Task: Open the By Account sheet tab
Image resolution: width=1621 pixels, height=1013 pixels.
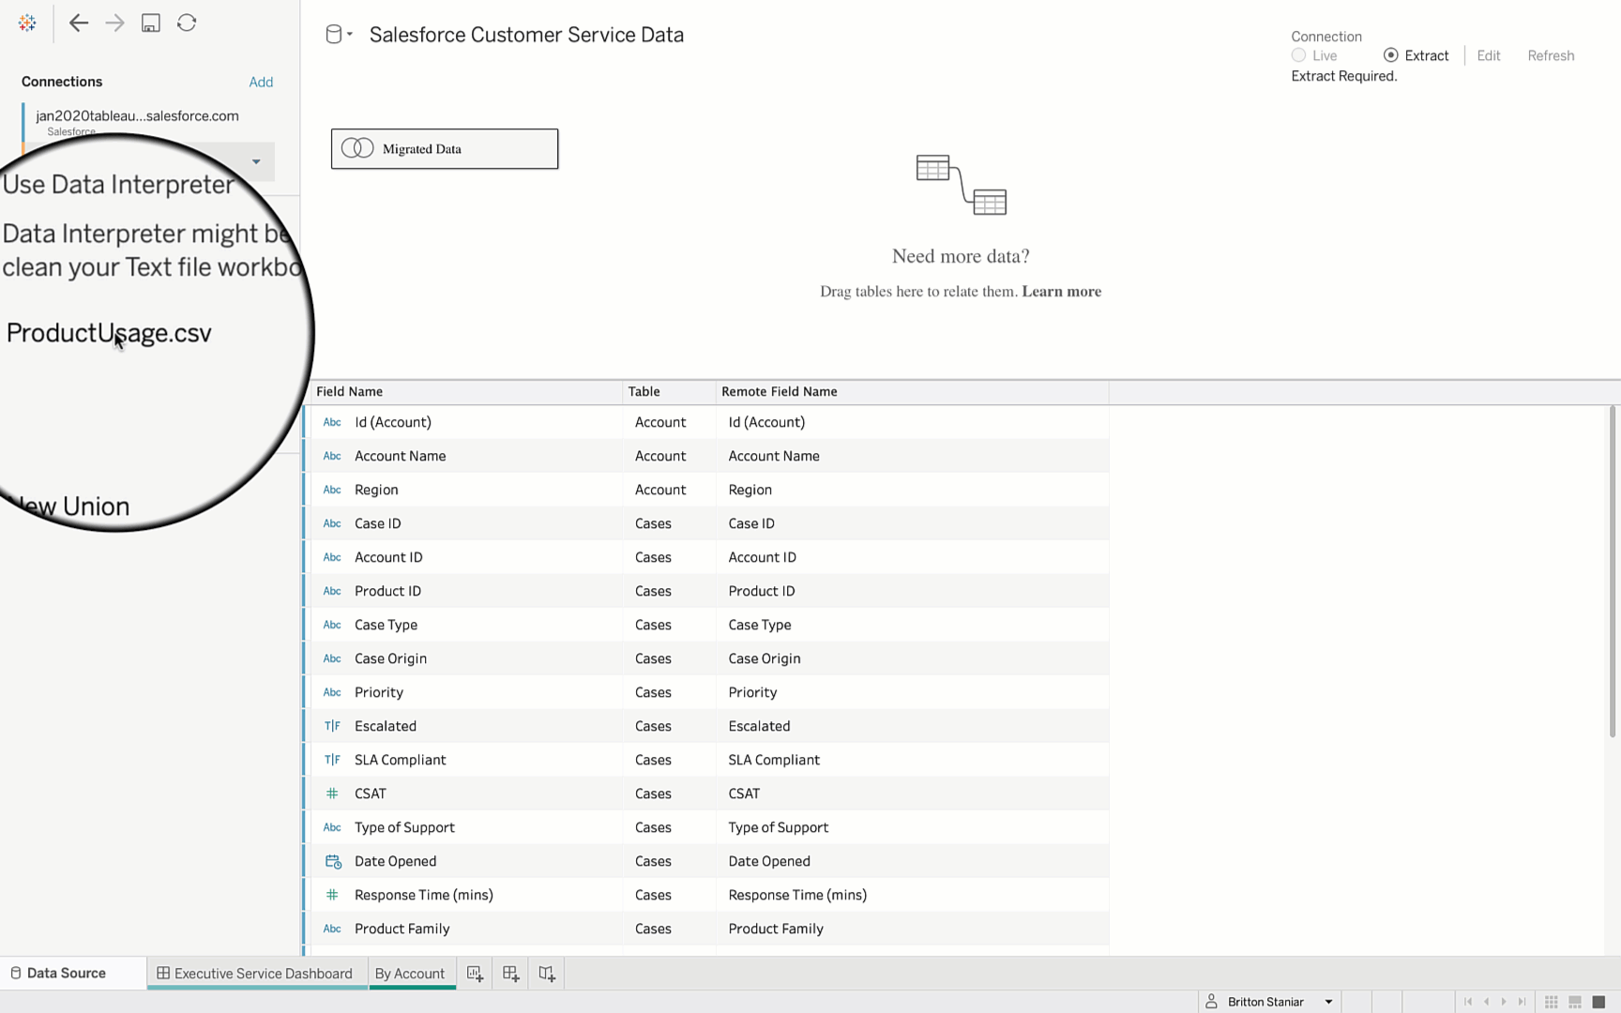Action: (x=410, y=974)
